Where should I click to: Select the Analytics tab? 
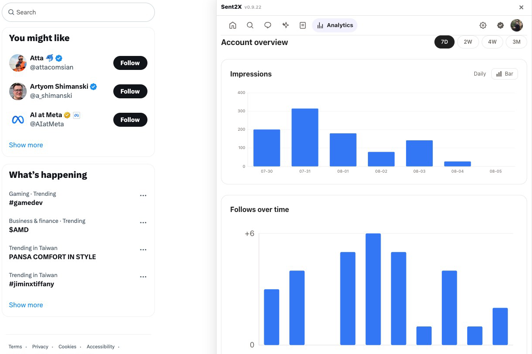[x=335, y=25]
